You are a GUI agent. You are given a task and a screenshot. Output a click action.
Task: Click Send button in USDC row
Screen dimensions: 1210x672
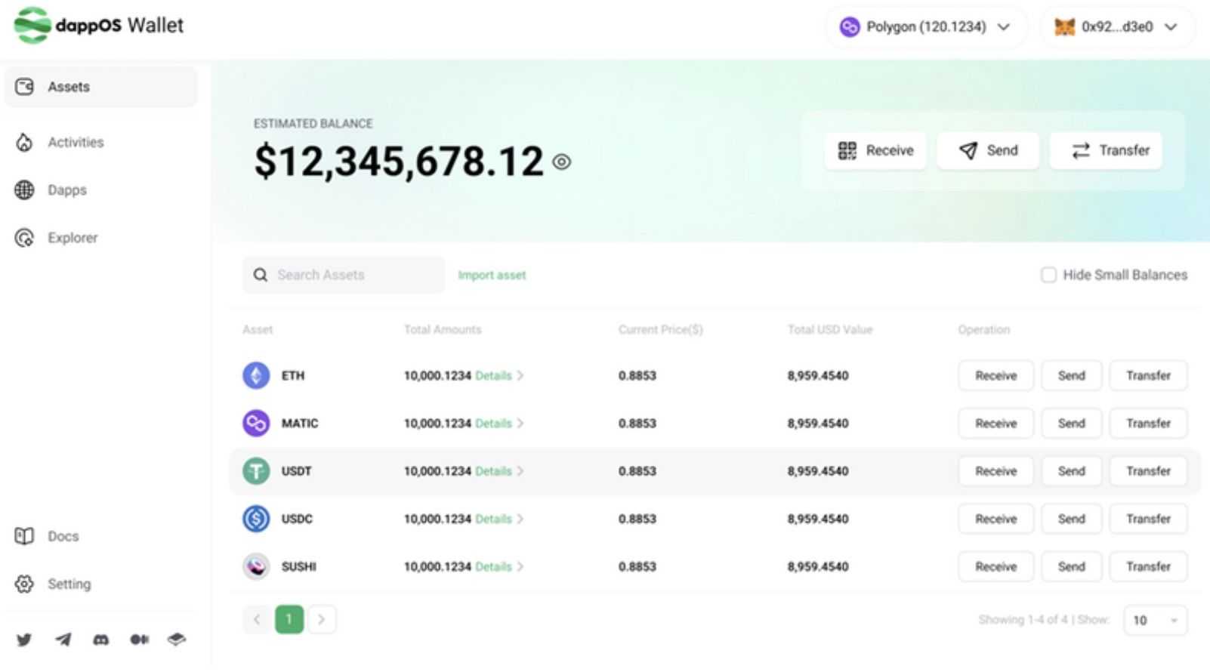click(1071, 519)
